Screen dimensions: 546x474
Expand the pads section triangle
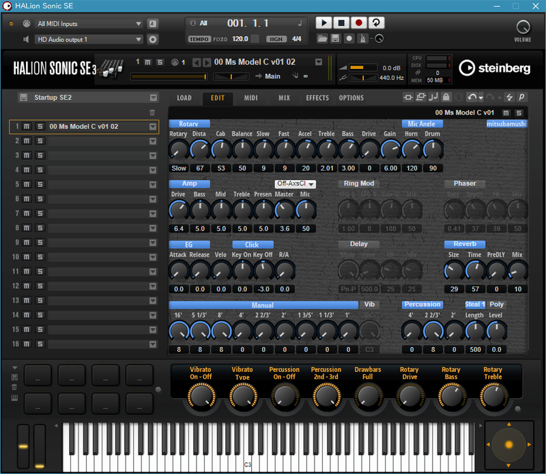pyautogui.click(x=14, y=368)
